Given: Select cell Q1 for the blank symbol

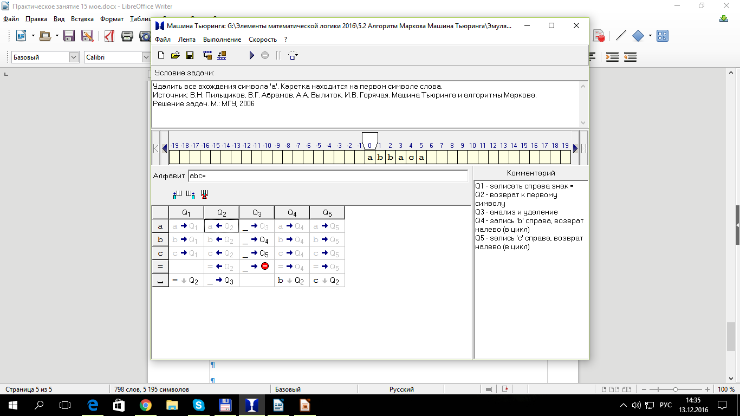Looking at the screenshot, I should pyautogui.click(x=186, y=280).
